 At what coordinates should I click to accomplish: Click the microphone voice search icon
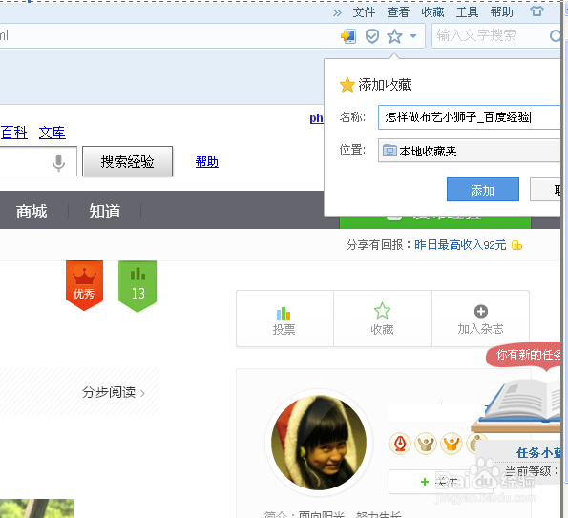click(x=58, y=162)
